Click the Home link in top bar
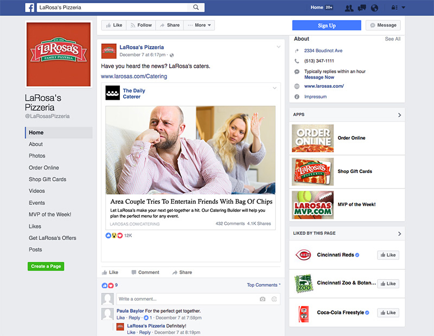This screenshot has width=434, height=336. coord(317,8)
